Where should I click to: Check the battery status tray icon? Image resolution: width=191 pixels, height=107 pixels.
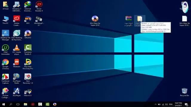click(x=159, y=104)
